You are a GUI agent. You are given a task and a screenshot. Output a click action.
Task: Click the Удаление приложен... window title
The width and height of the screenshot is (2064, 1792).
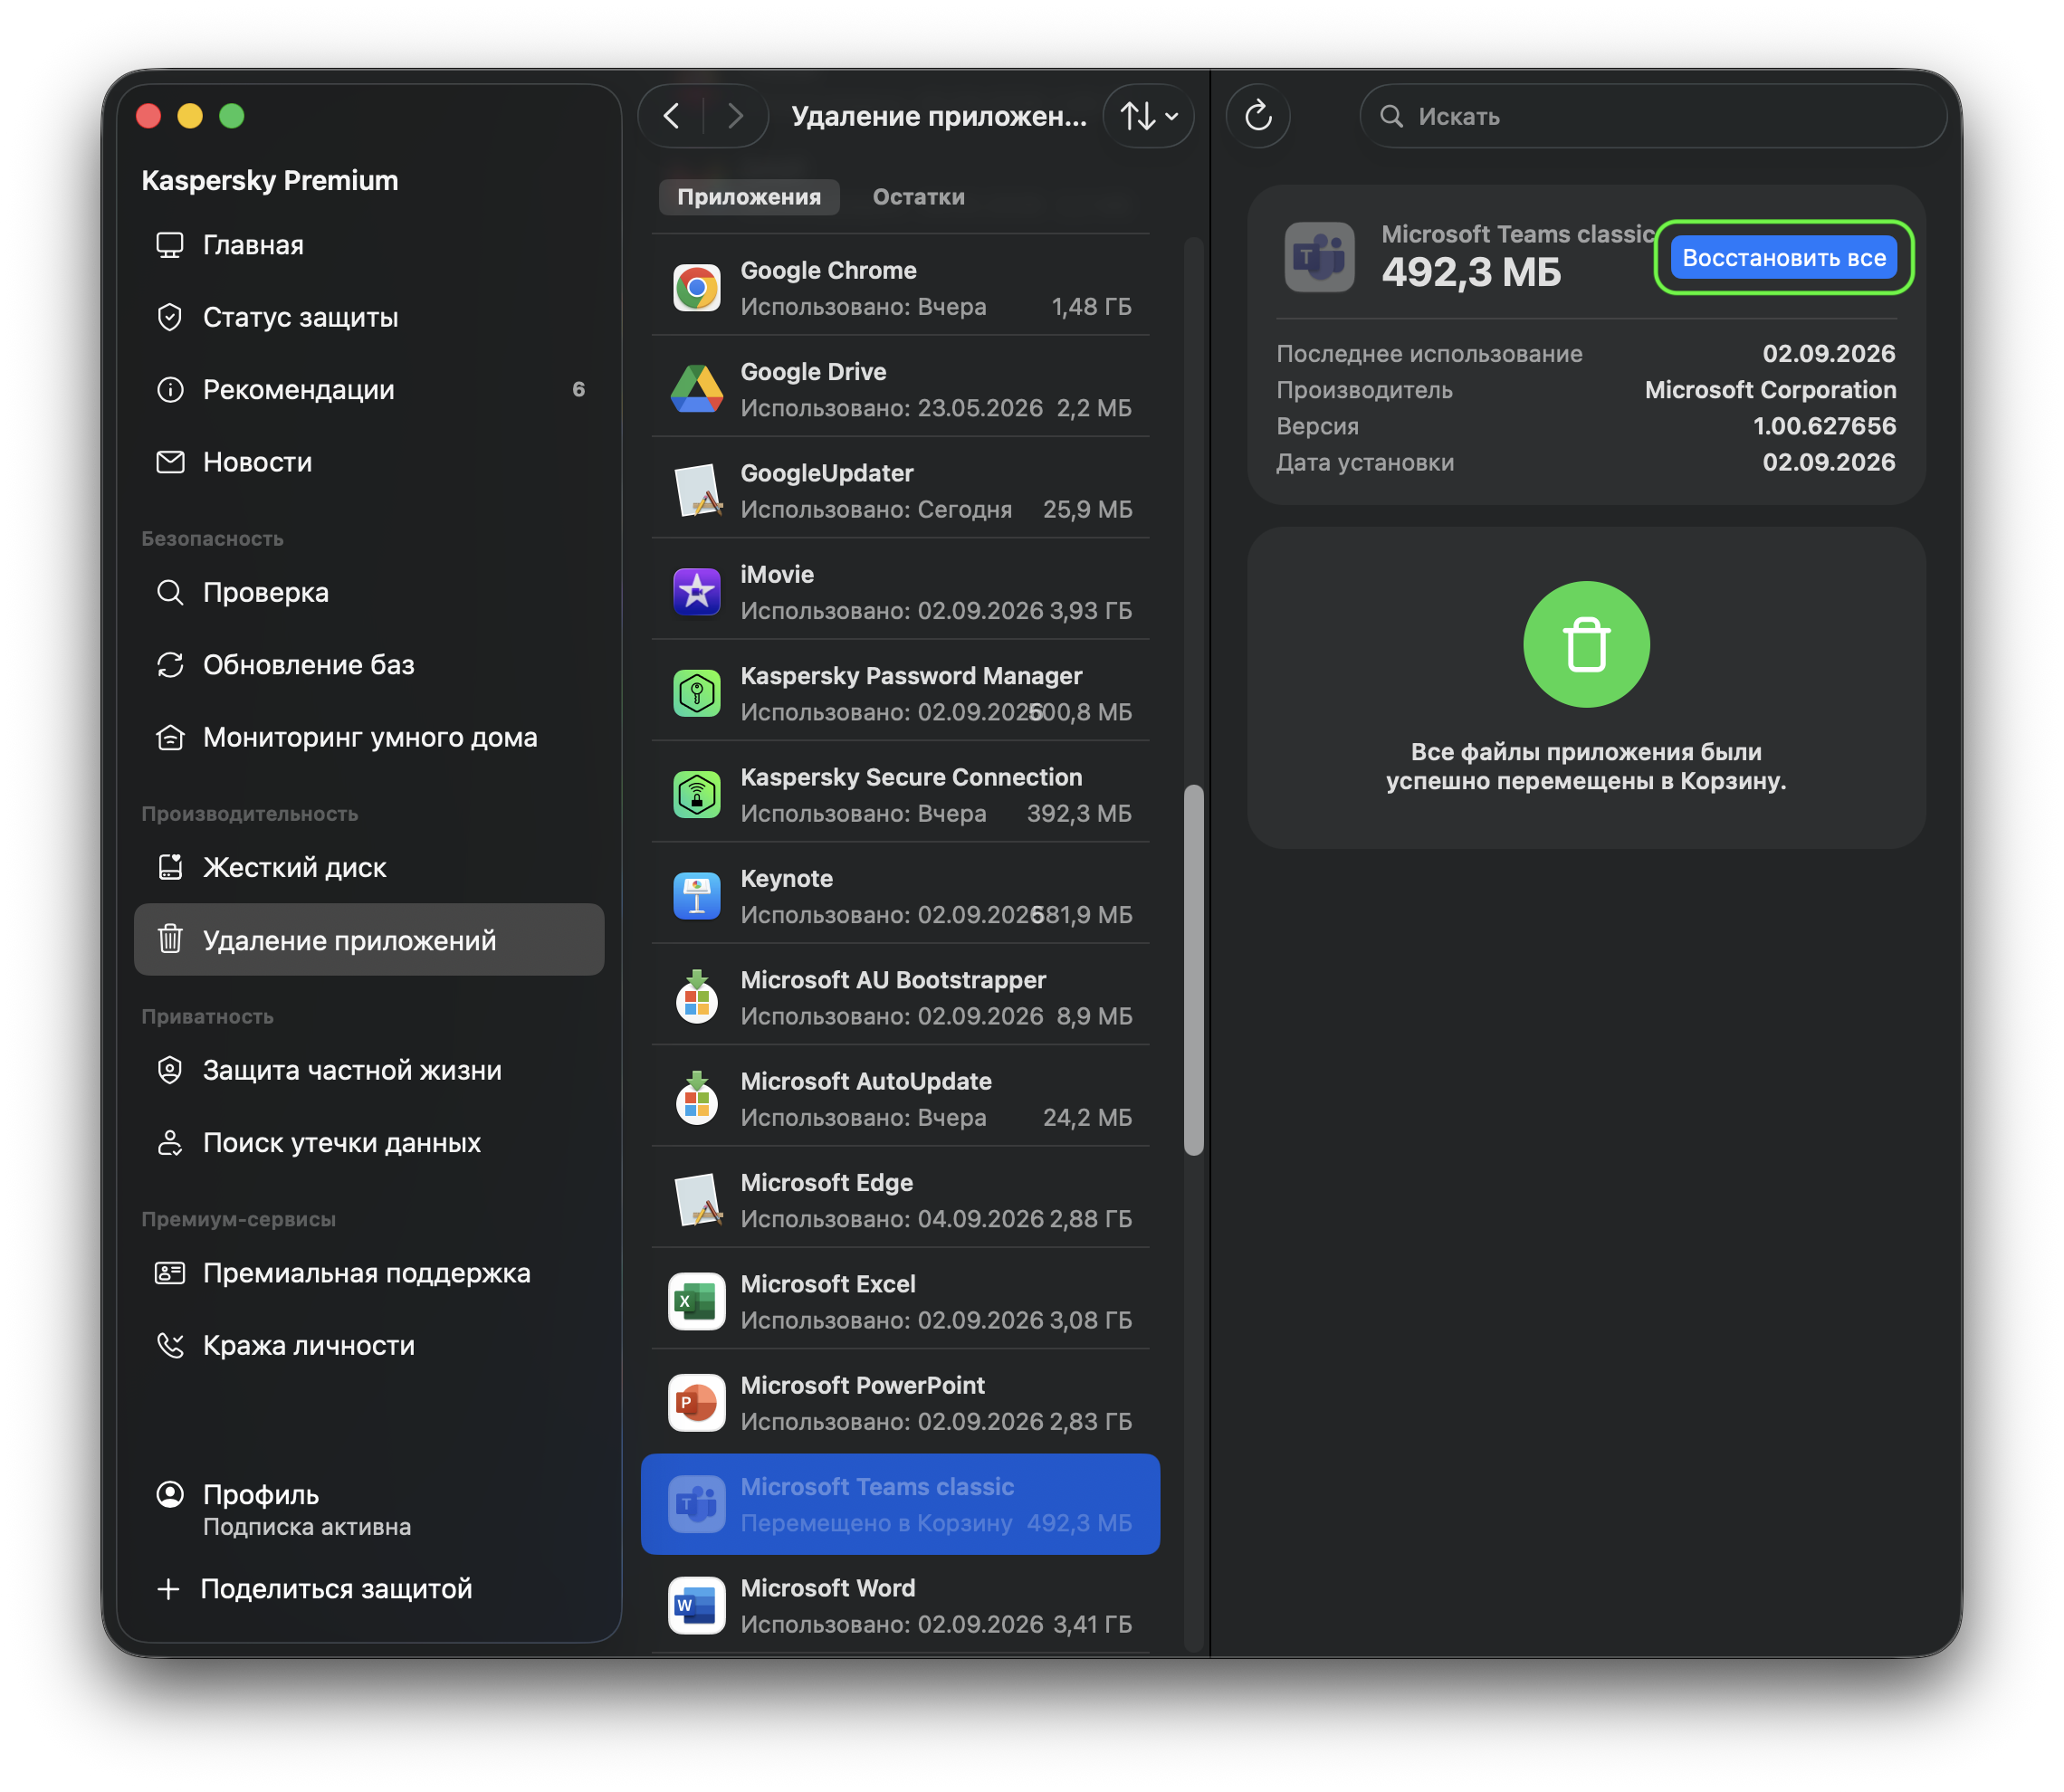click(939, 116)
